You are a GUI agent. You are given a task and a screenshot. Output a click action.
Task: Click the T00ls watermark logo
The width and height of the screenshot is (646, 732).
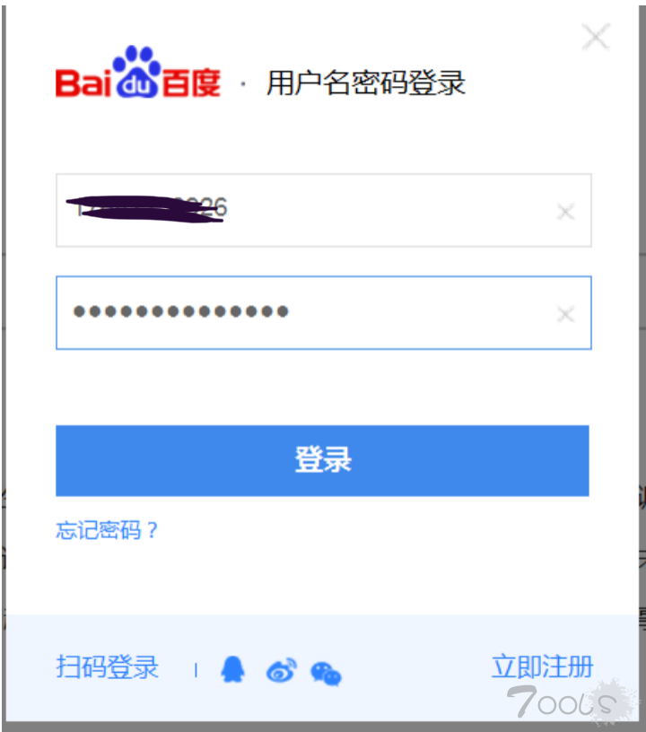point(571,702)
